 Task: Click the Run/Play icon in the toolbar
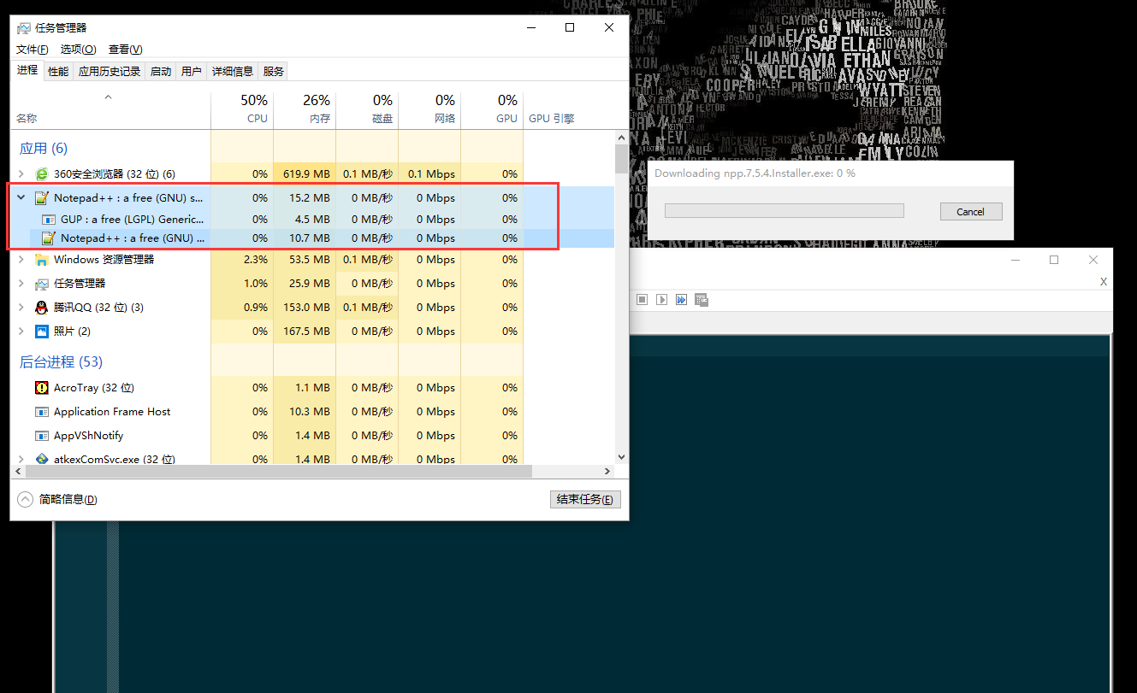click(661, 299)
